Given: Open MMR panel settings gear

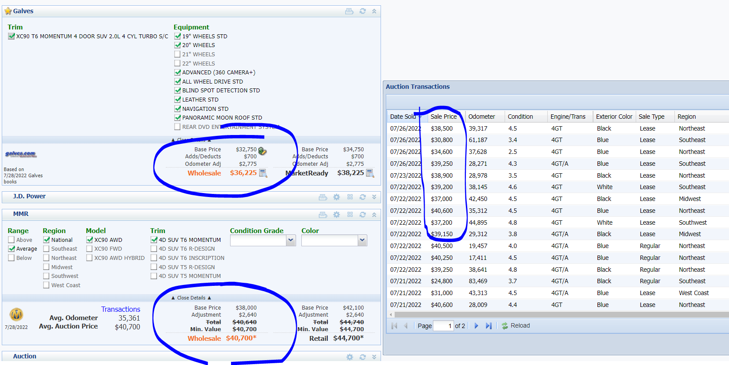Looking at the screenshot, I should [x=337, y=215].
